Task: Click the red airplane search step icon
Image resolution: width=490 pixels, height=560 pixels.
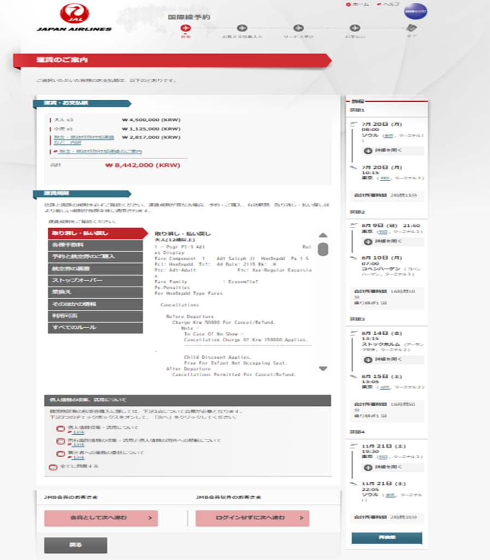Action: pos(186,28)
